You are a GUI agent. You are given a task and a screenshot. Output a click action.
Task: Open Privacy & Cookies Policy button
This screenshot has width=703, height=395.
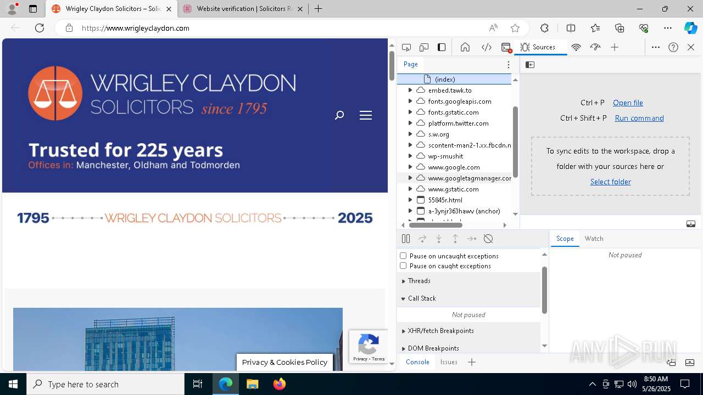point(284,362)
